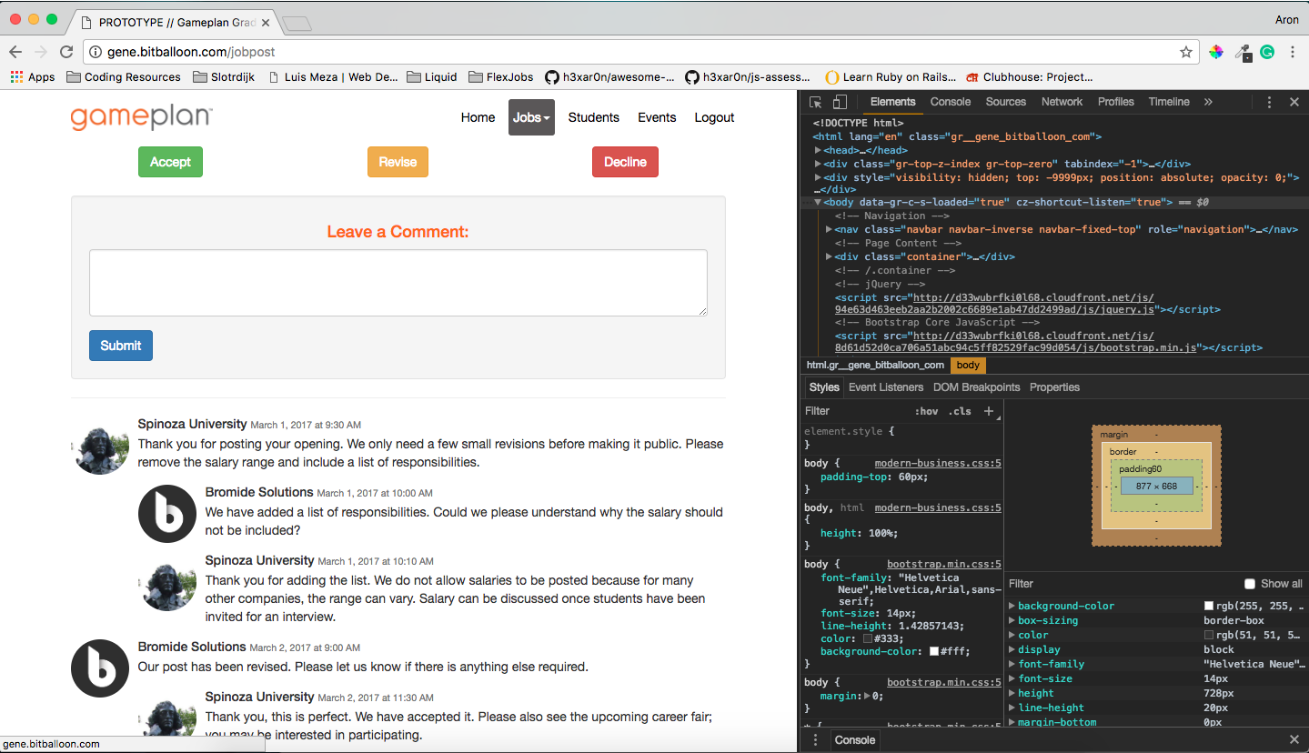Screen dimensions: 1309x753
Task: Add new style rule with plus icon
Action: pyautogui.click(x=989, y=411)
